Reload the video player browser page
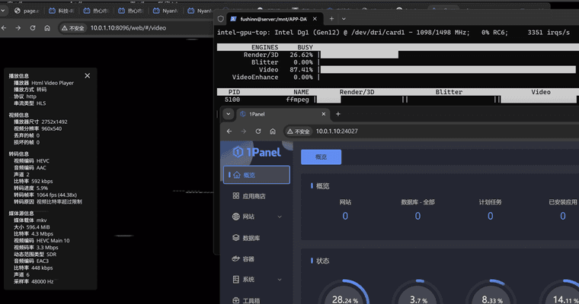The image size is (579, 304). 31,28
